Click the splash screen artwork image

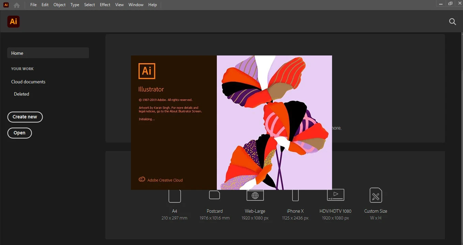pyautogui.click(x=274, y=122)
